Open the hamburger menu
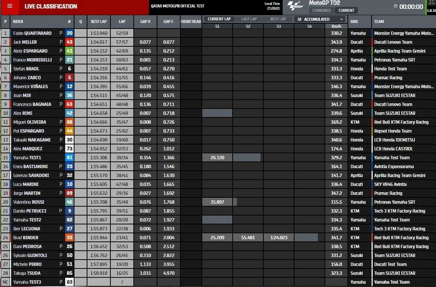 pos(10,6)
